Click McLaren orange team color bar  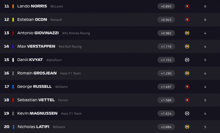point(13,6)
